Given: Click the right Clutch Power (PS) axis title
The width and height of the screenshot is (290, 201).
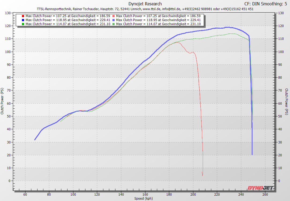Looking at the screenshot, I should [x=287, y=101].
